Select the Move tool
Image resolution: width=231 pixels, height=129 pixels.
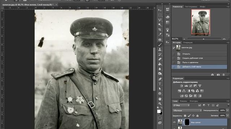tap(160, 10)
